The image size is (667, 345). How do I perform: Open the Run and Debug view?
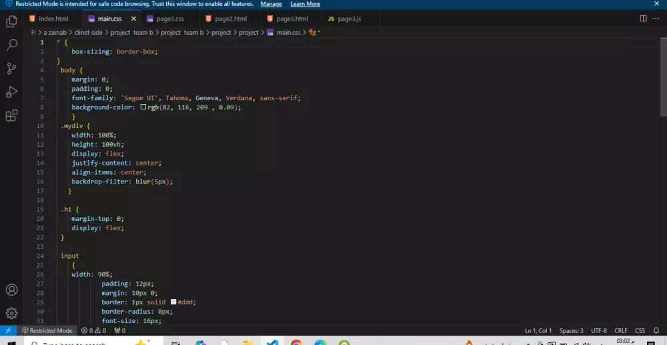11,92
